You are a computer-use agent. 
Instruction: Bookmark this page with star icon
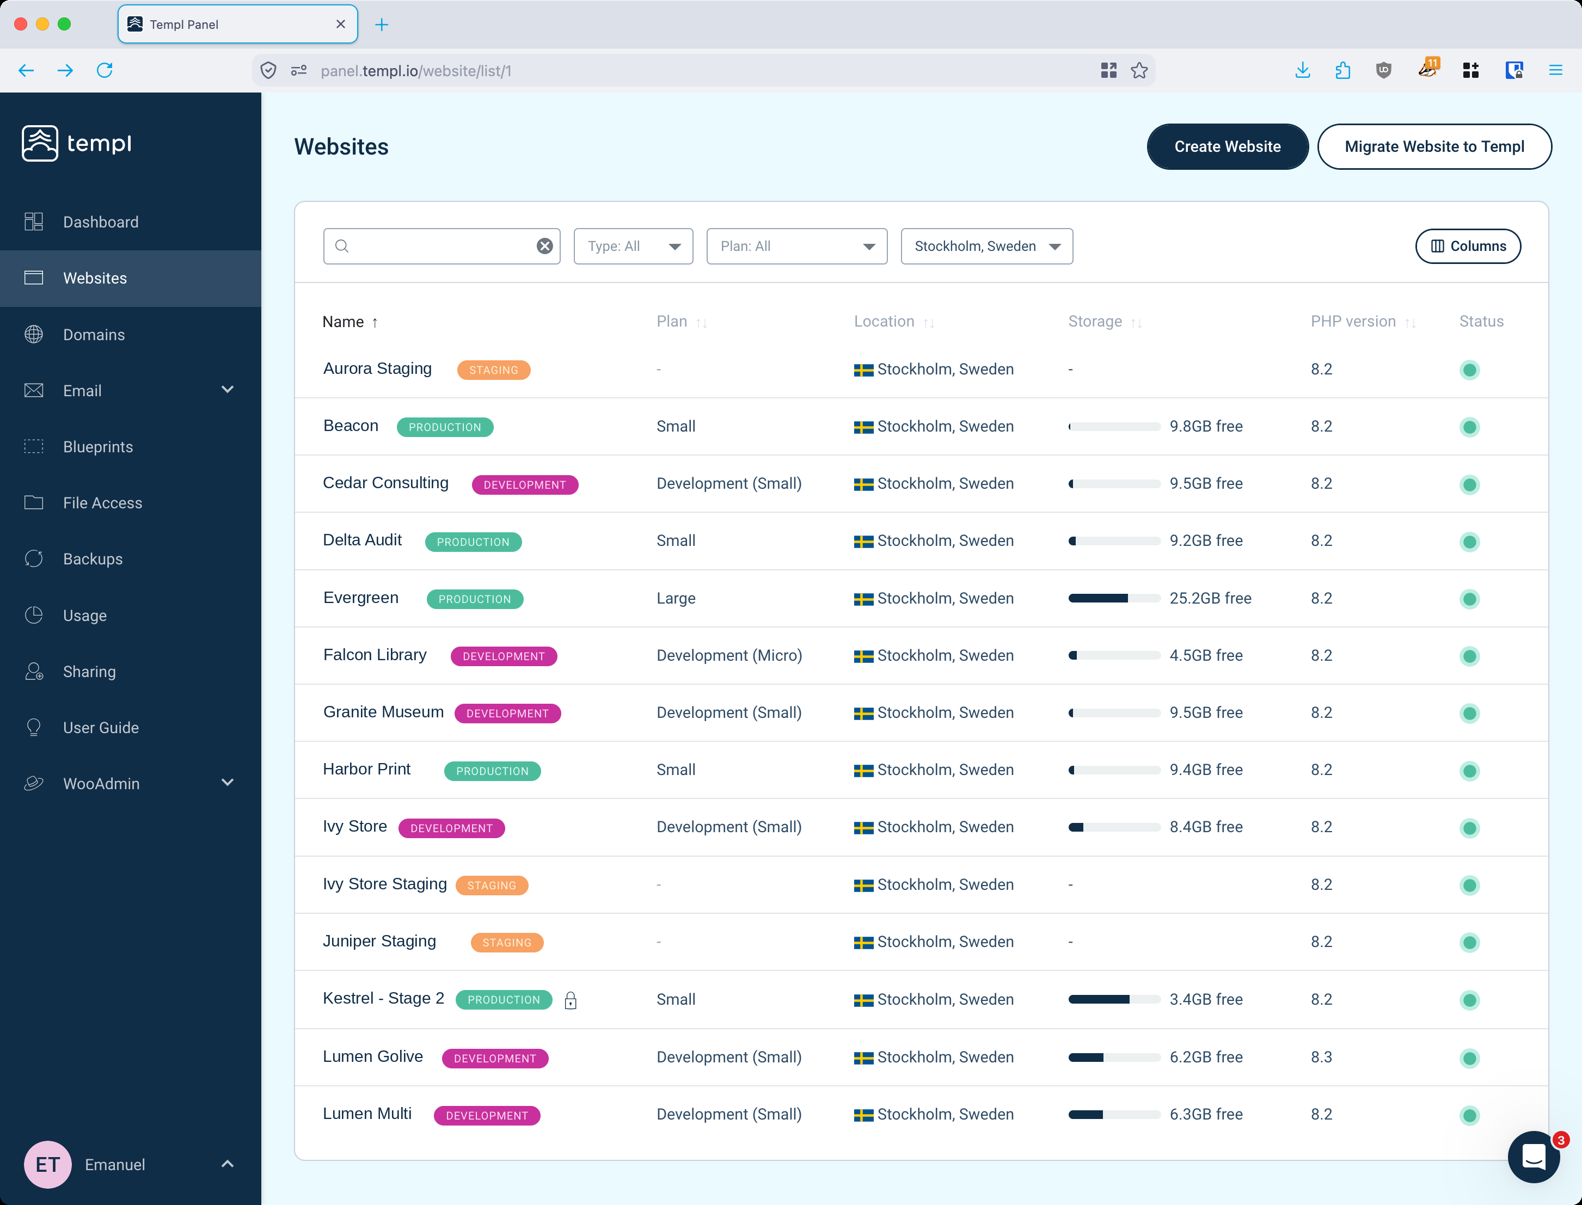(x=1139, y=70)
